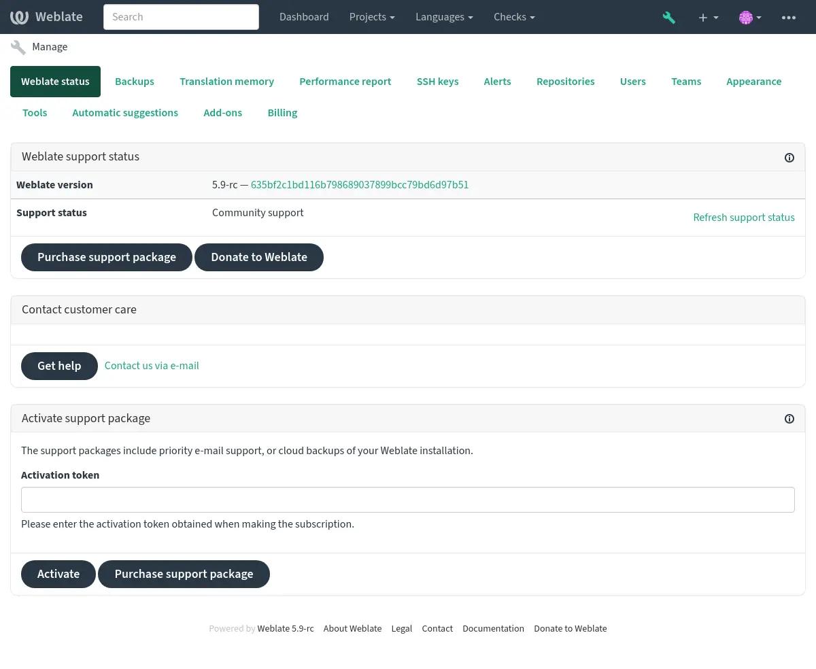Open Donate to Weblate in the footer
This screenshot has width=816, height=669.
click(x=571, y=629)
